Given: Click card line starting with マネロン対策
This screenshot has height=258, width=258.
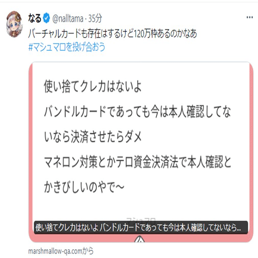Looking at the screenshot, I should point(137,162).
